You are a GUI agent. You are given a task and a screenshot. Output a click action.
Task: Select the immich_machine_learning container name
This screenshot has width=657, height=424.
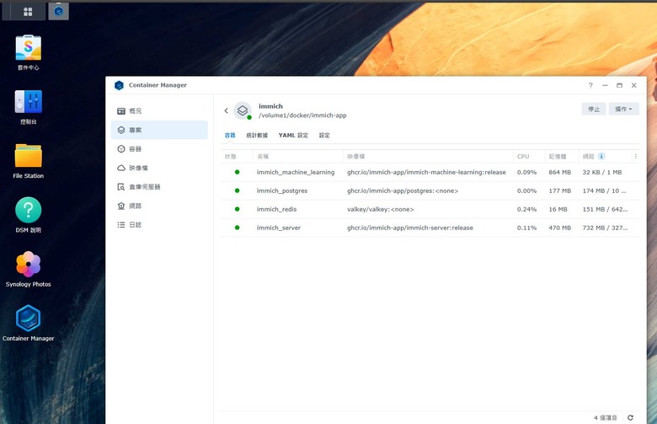[x=296, y=172]
